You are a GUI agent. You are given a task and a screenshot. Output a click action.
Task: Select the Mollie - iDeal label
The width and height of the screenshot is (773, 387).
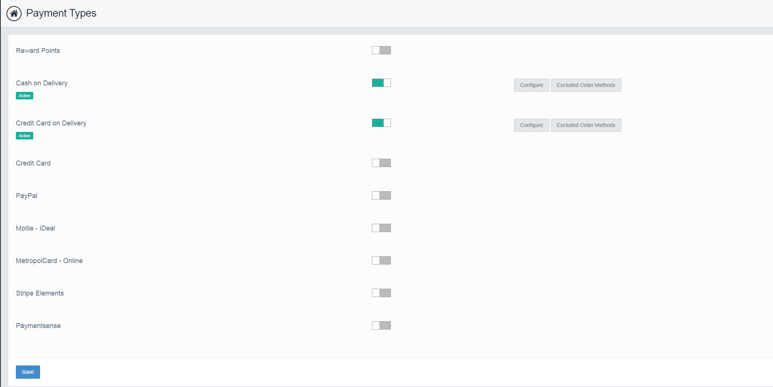36,228
